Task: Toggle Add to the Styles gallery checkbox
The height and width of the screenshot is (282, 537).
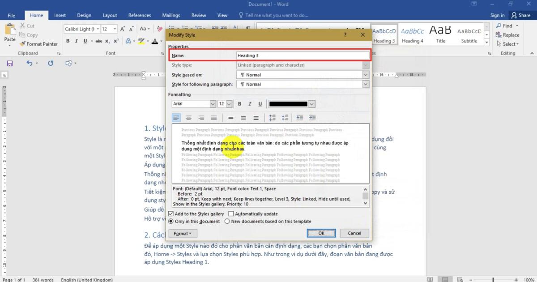Action: pyautogui.click(x=171, y=214)
